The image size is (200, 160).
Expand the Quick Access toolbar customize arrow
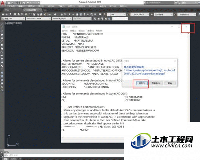tap(38, 2)
